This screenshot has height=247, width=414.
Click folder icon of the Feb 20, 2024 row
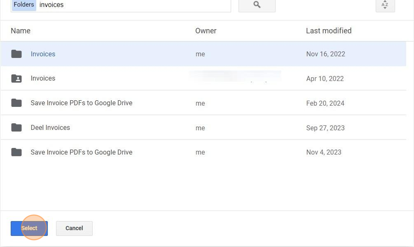pos(17,103)
